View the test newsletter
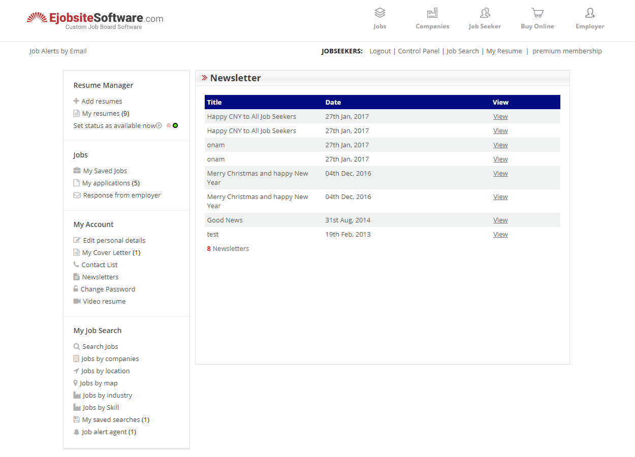Screen dimensions: 635x457 (x=500, y=234)
